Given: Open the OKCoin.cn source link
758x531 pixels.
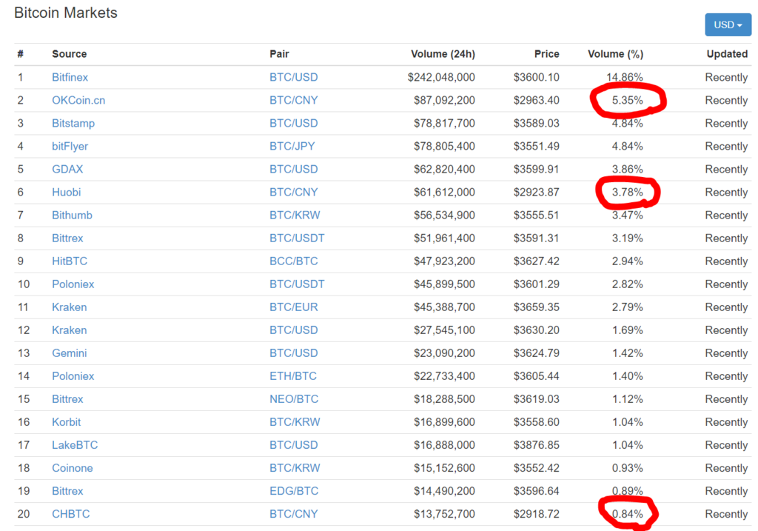Looking at the screenshot, I should 78,100.
